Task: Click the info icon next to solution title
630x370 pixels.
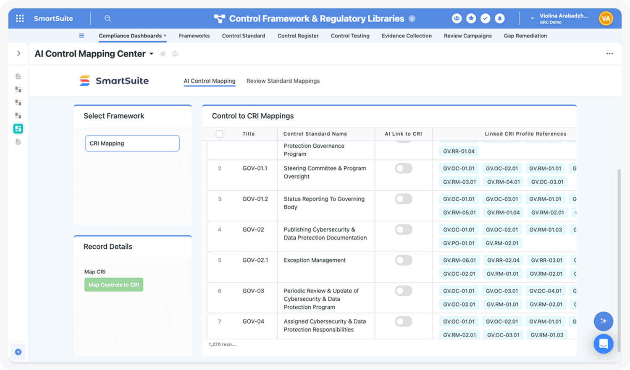Action: pyautogui.click(x=412, y=18)
